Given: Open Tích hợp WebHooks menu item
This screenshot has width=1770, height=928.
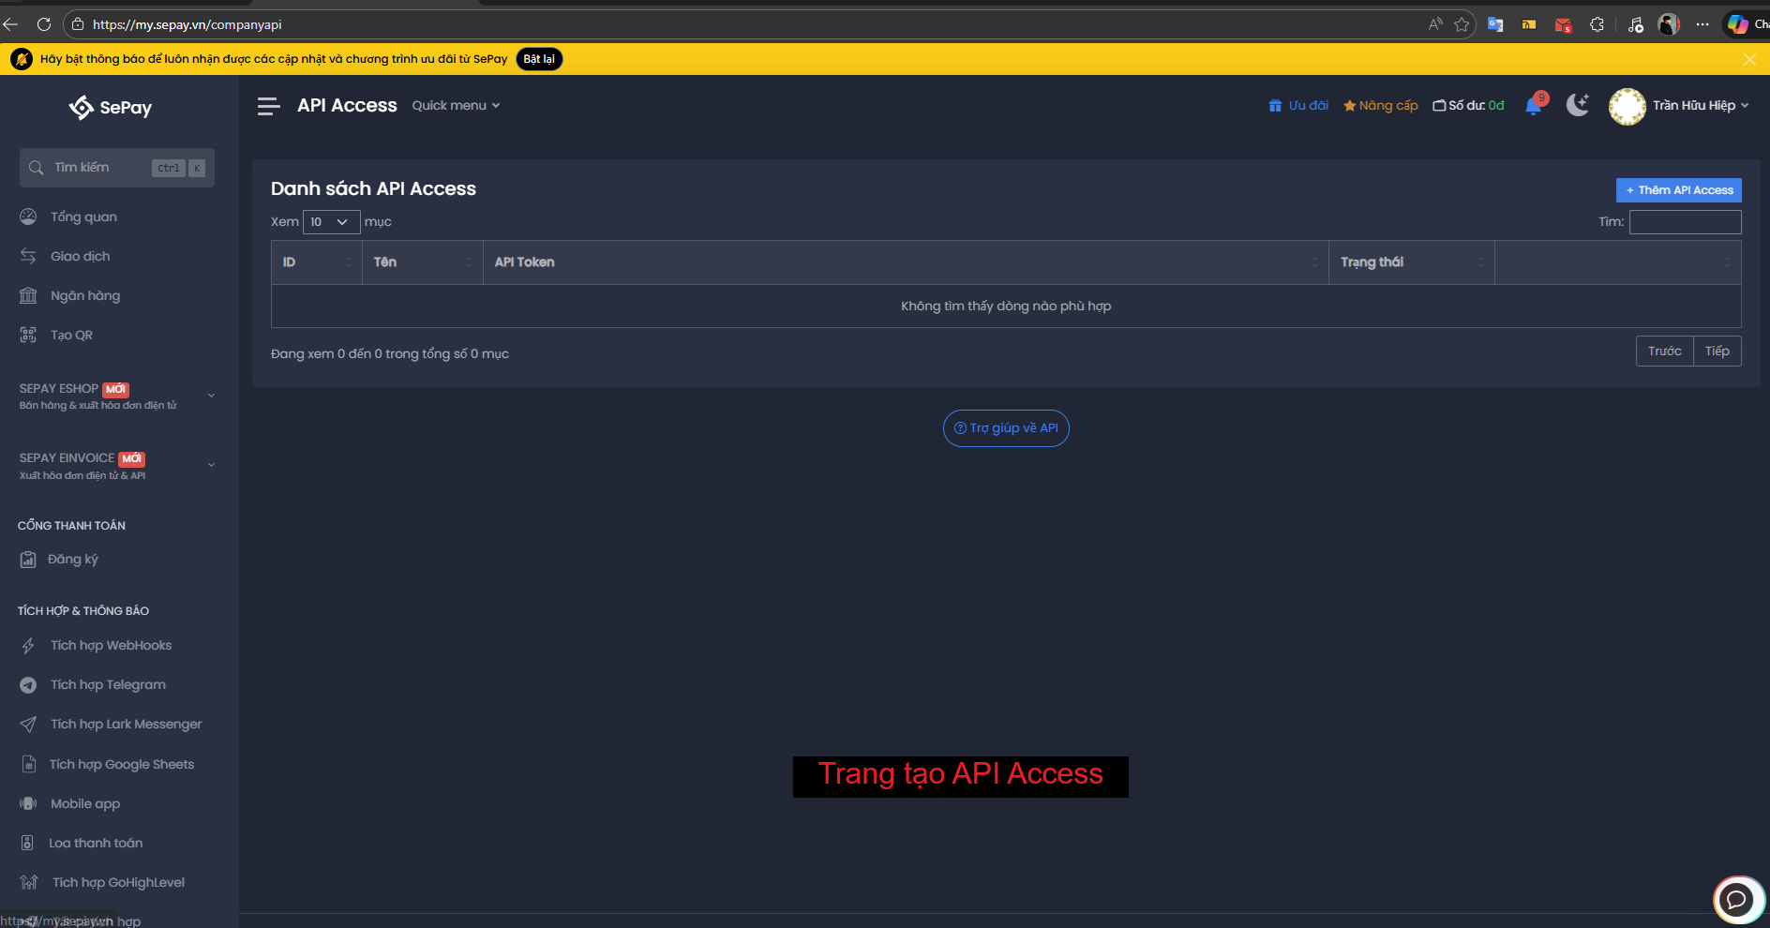Looking at the screenshot, I should (111, 646).
